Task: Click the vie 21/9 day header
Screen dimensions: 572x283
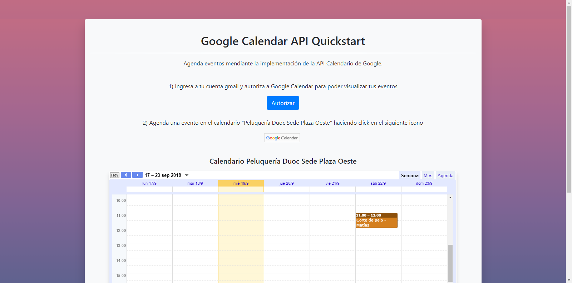Action: coord(332,183)
